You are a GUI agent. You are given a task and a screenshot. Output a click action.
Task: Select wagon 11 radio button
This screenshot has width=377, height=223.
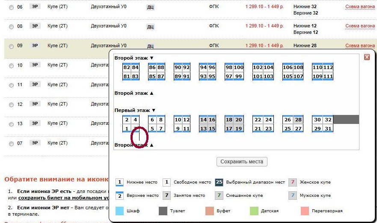[11, 85]
